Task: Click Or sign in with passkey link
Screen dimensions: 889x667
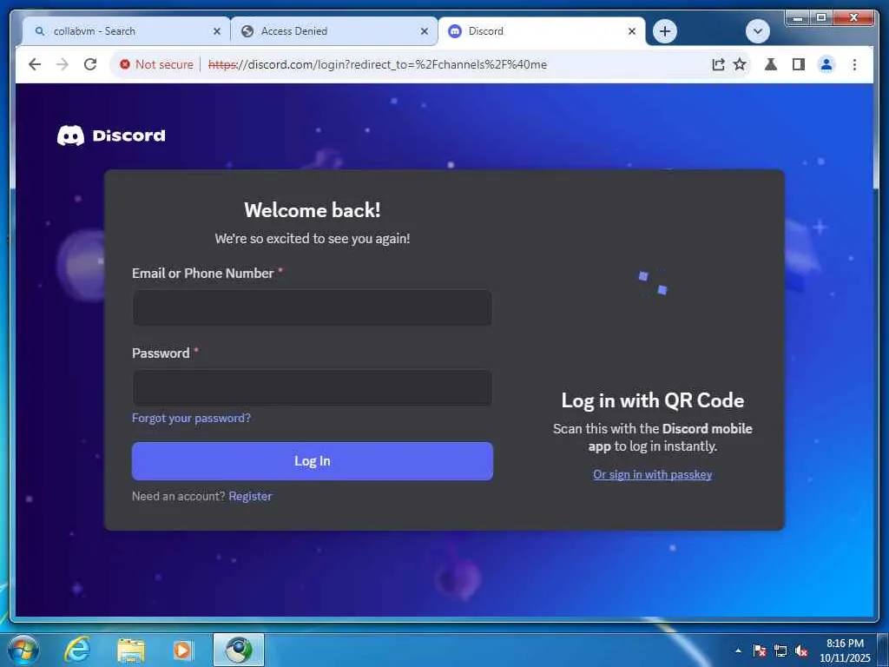Action: pos(652,475)
